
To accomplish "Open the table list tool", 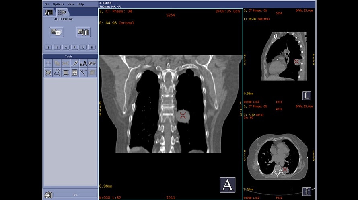I will 74,73.
